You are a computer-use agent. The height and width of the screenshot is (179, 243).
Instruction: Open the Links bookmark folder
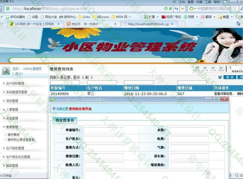click(84, 17)
